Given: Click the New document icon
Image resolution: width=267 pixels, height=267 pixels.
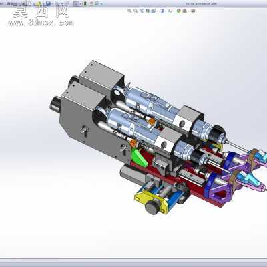Looking at the screenshot, I should (30, 3).
